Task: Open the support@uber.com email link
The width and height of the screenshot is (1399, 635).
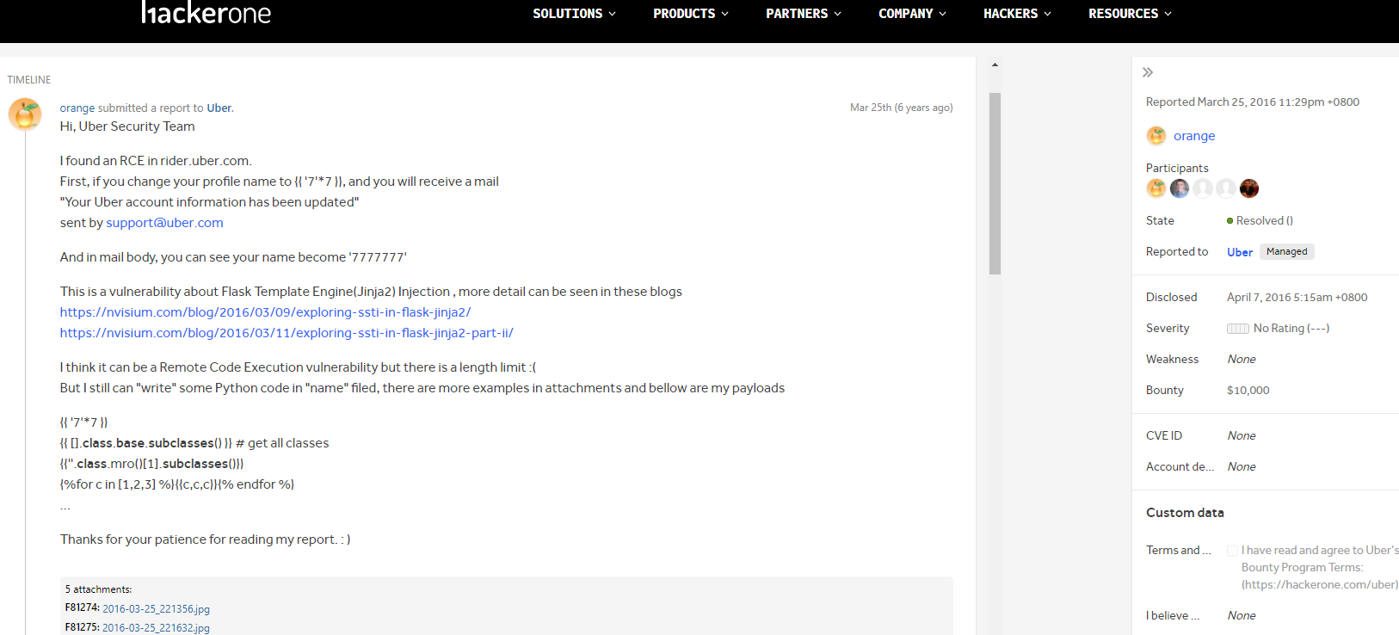Action: (164, 223)
